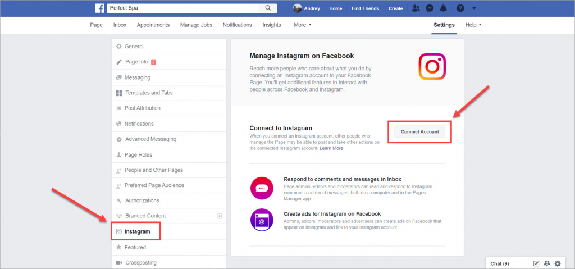
Task: Click the Authorizations wrench icon
Action: pos(119,200)
